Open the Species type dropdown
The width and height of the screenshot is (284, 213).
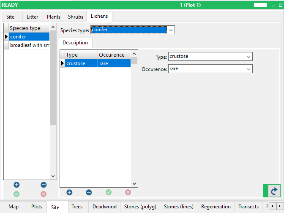point(171,30)
